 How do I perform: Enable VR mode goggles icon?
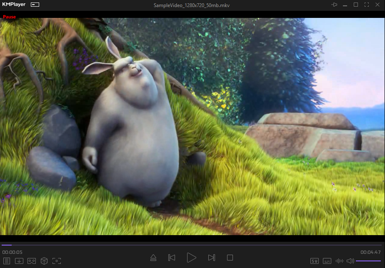[32, 261]
